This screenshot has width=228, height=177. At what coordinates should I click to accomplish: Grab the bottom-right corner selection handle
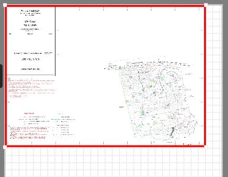point(206,147)
